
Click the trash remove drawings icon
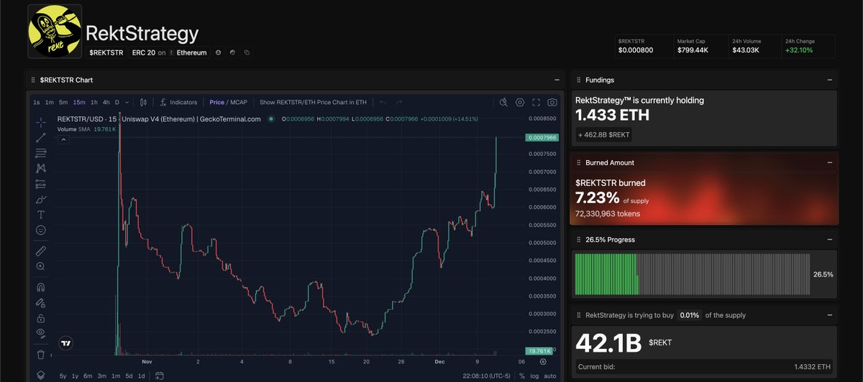point(41,354)
